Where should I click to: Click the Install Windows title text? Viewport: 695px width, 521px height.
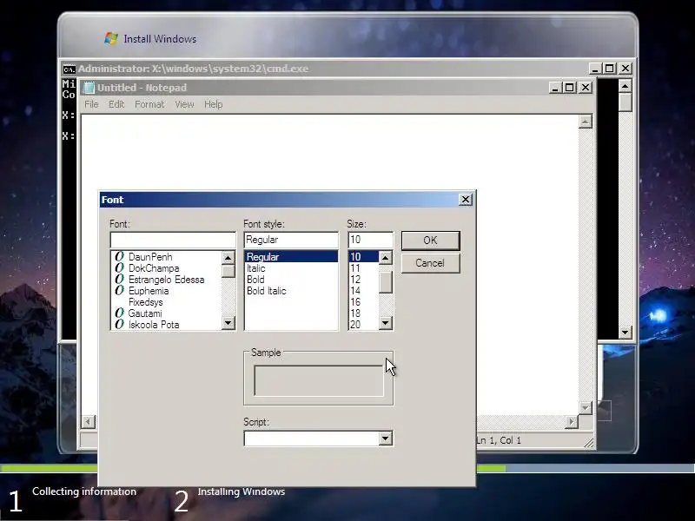tap(160, 39)
